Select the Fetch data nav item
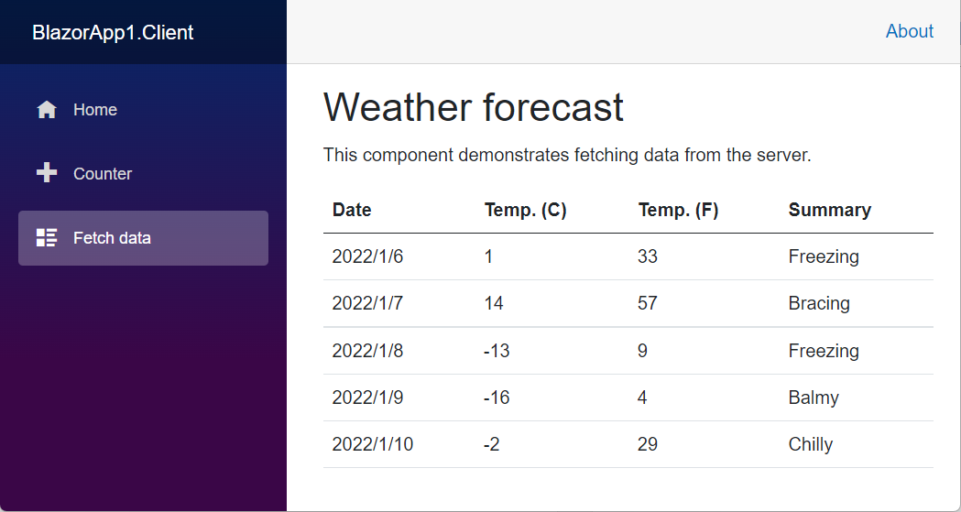Viewport: 961px width, 512px height. (144, 237)
